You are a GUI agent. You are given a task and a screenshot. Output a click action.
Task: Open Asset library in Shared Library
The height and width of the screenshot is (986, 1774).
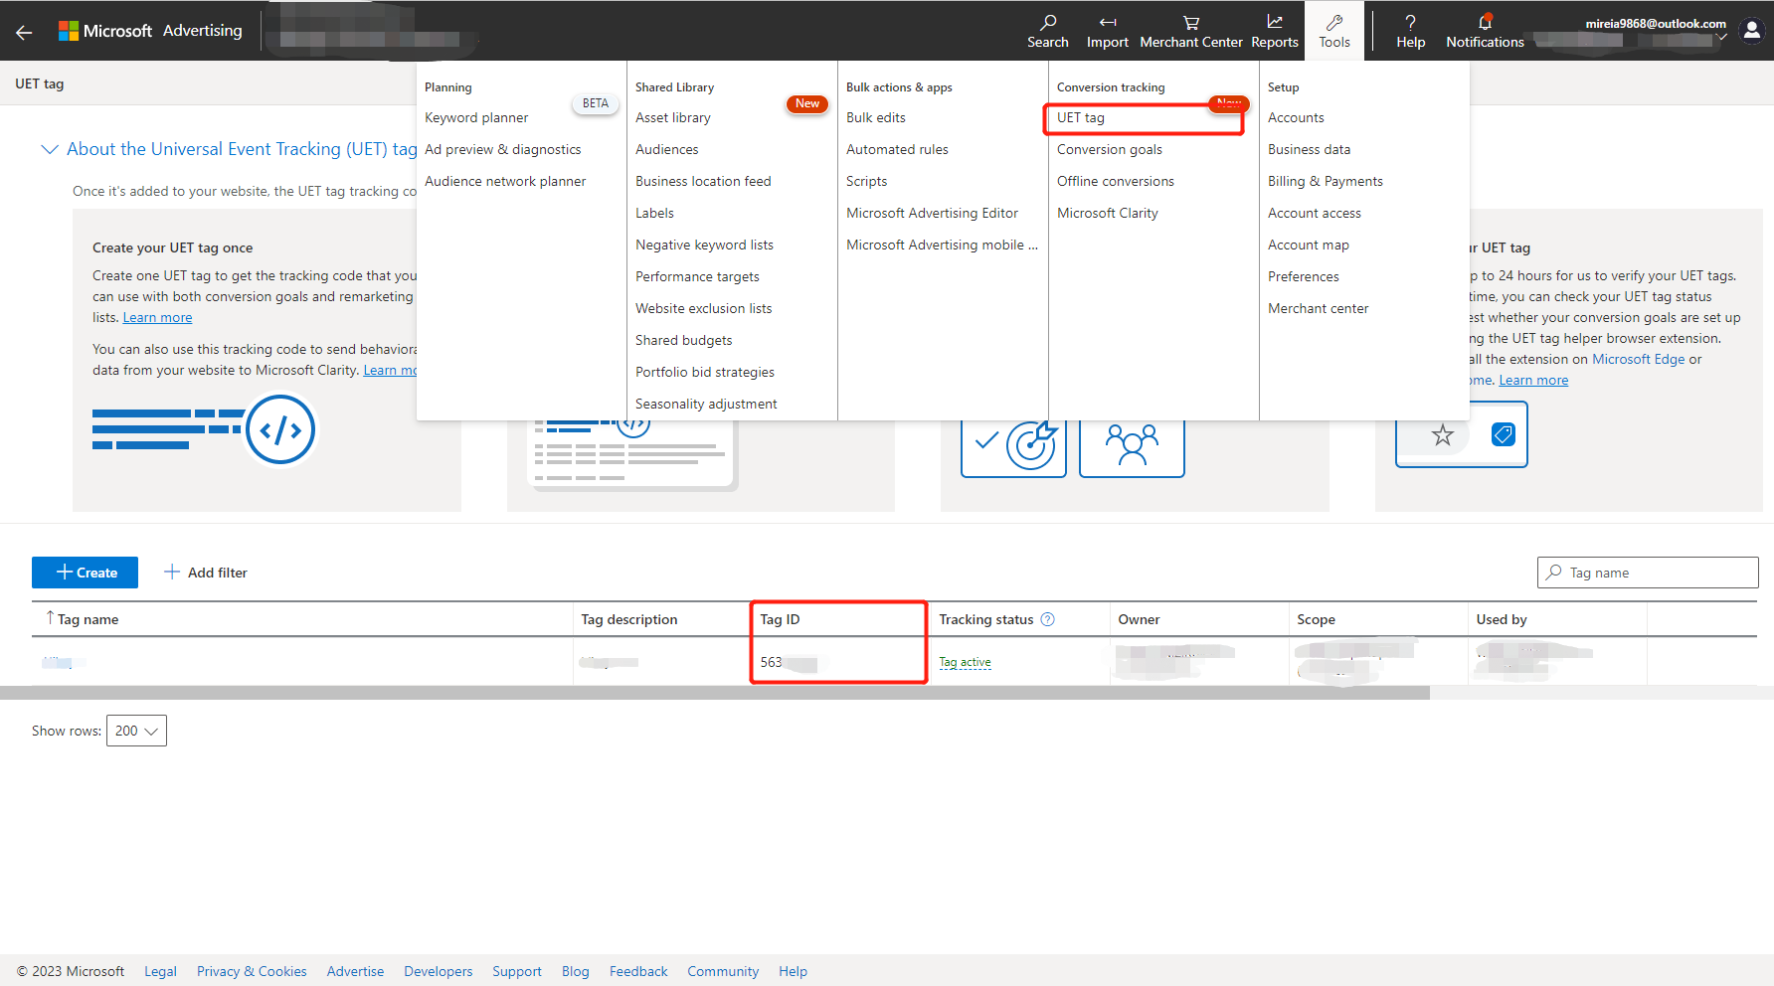(x=673, y=117)
